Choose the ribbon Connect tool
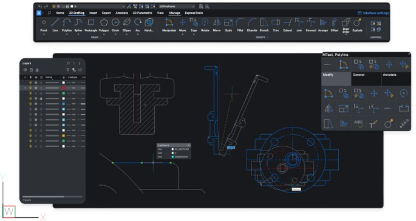The image size is (416, 221). [x=311, y=22]
